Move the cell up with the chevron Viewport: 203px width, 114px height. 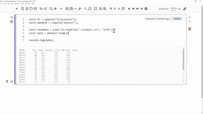(x=190, y=17)
